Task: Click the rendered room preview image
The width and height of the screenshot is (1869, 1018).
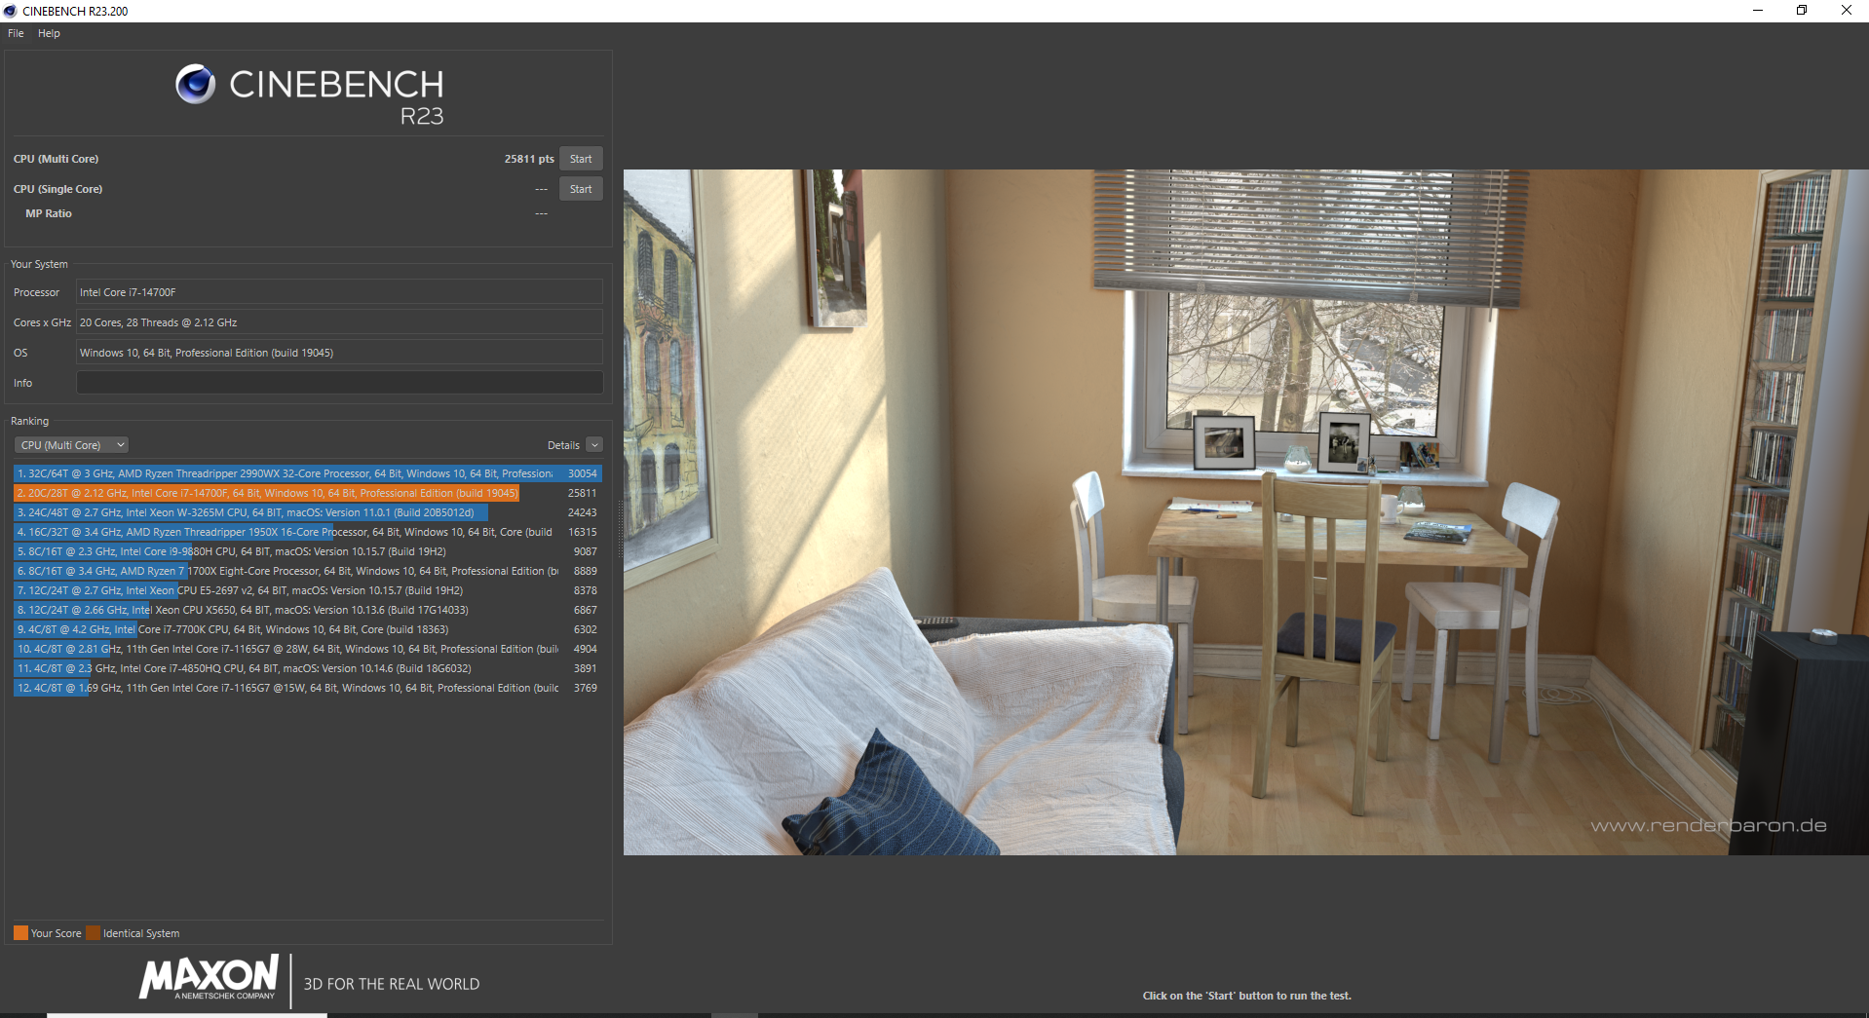Action: [1245, 512]
